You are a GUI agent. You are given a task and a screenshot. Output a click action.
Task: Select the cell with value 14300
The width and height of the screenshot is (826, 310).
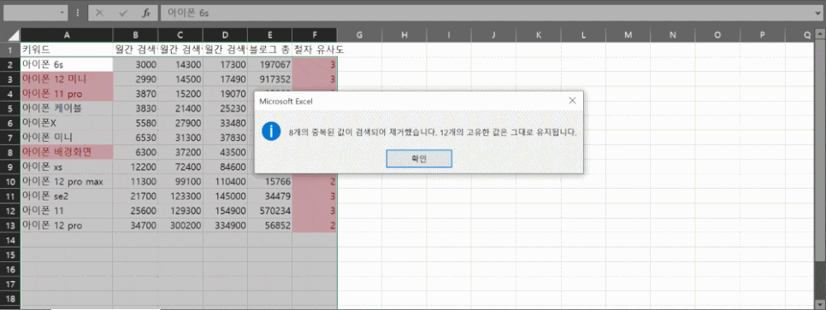pos(180,65)
